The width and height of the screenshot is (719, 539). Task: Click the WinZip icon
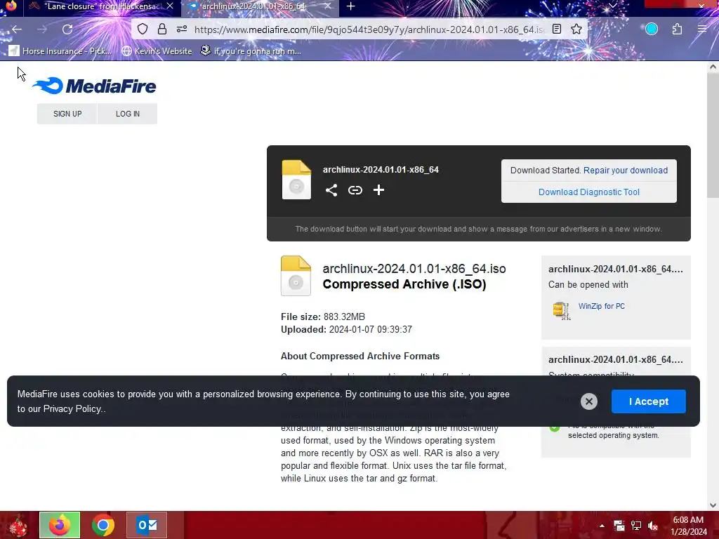[562, 311]
